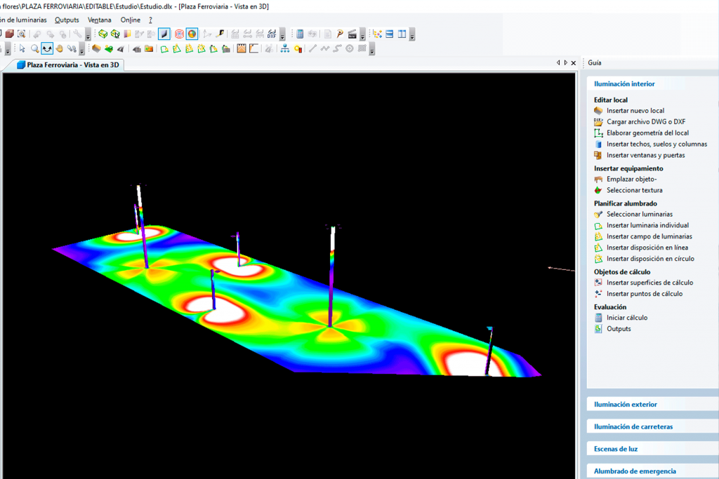Toggle the rotate 3D view tool

pyautogui.click(x=47, y=48)
